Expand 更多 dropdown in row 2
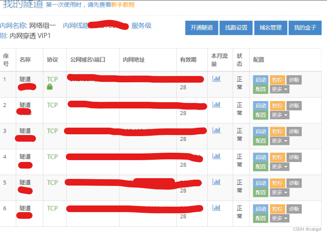The image size is (327, 235). [279, 115]
